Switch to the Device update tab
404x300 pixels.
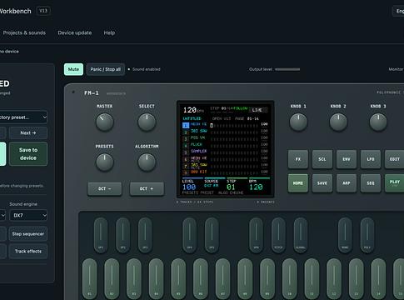point(75,32)
